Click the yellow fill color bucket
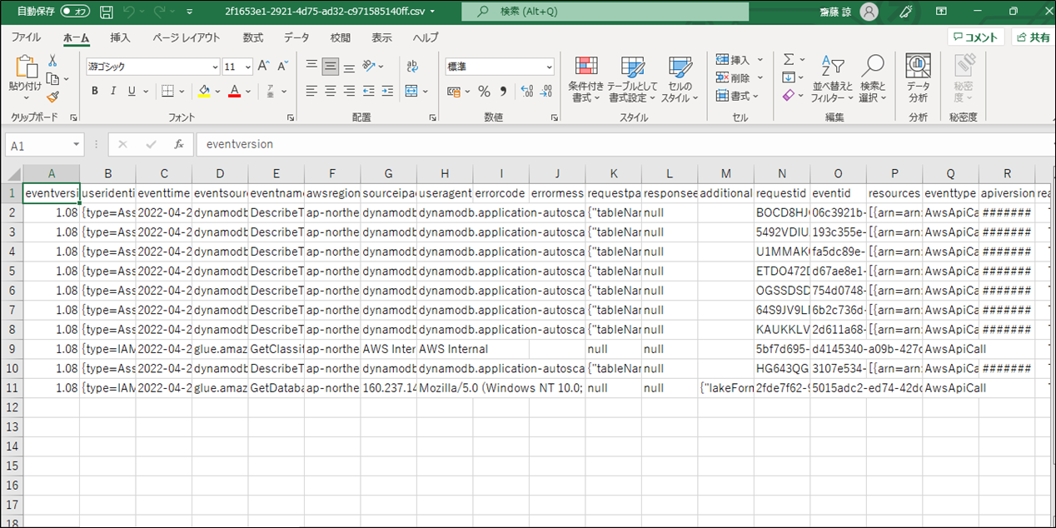The image size is (1056, 528). 204,91
